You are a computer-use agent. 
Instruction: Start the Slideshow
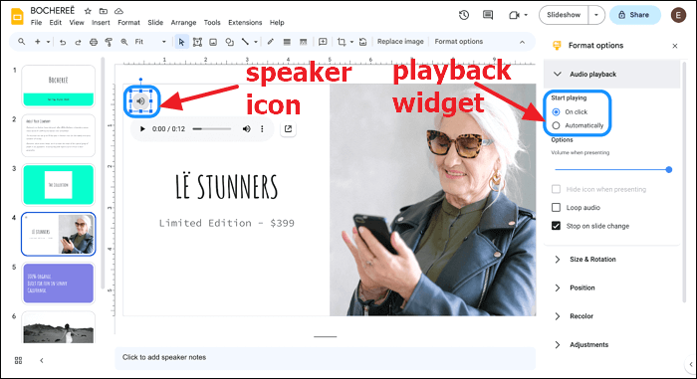pyautogui.click(x=564, y=15)
